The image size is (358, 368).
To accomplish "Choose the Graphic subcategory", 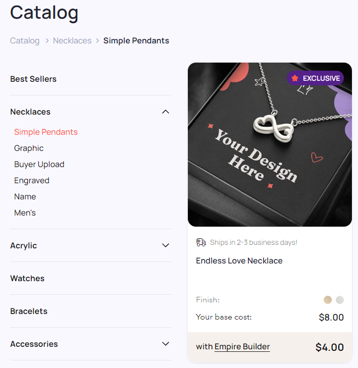I will click(29, 148).
